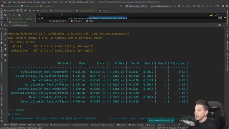Open Run panel gear settings

(x=219, y=25)
